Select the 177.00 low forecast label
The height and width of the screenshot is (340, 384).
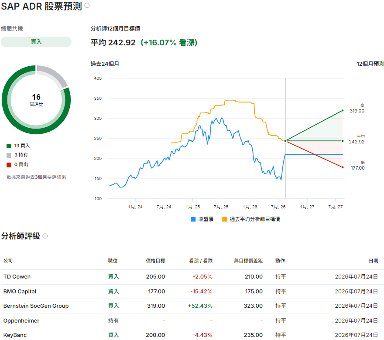[357, 168]
